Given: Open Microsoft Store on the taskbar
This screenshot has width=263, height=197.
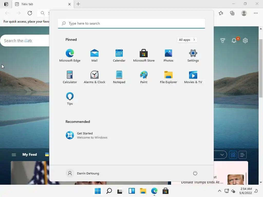Looking at the screenshot, I should (166, 191).
